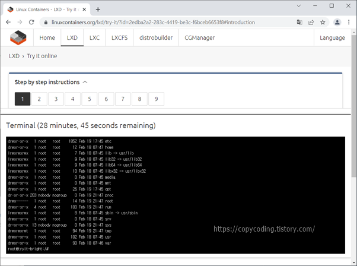Open the LXCFS navigation item
The height and width of the screenshot is (266, 357).
click(x=120, y=37)
